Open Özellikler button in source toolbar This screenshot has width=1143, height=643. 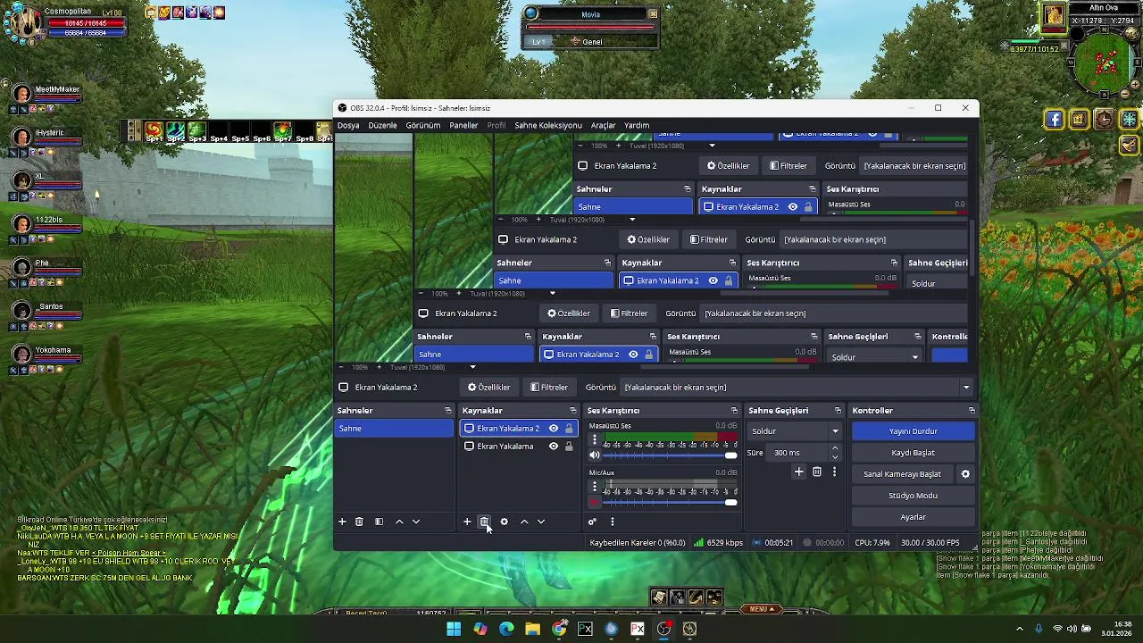pos(488,388)
